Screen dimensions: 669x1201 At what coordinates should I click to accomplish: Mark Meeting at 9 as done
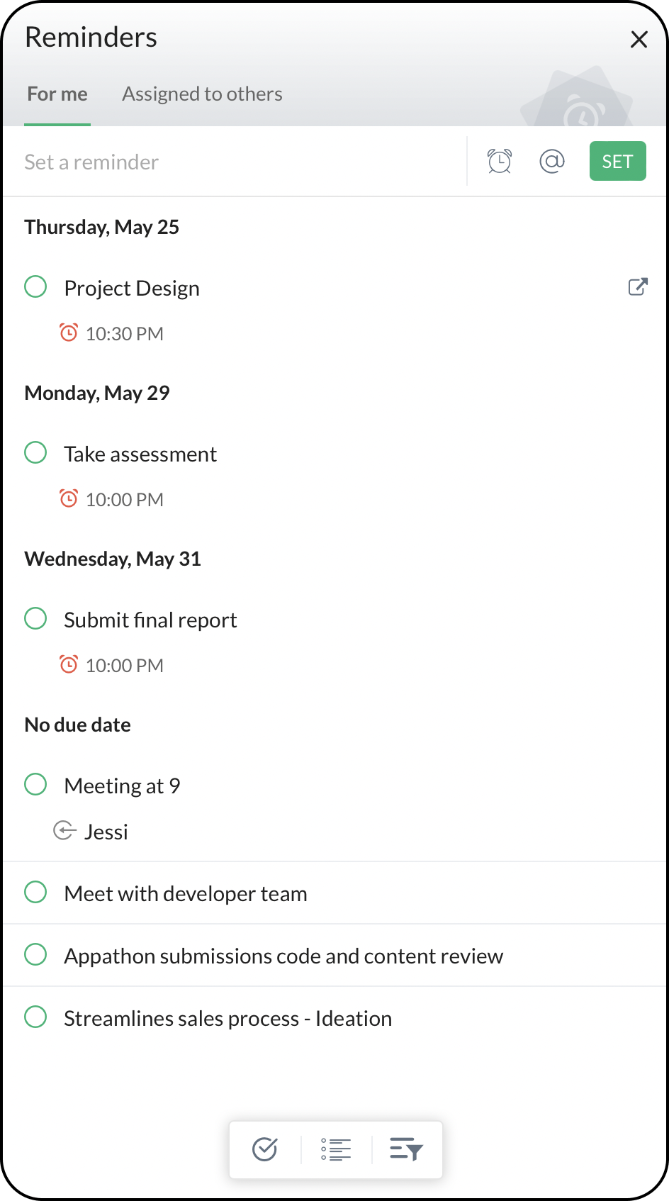pos(35,785)
